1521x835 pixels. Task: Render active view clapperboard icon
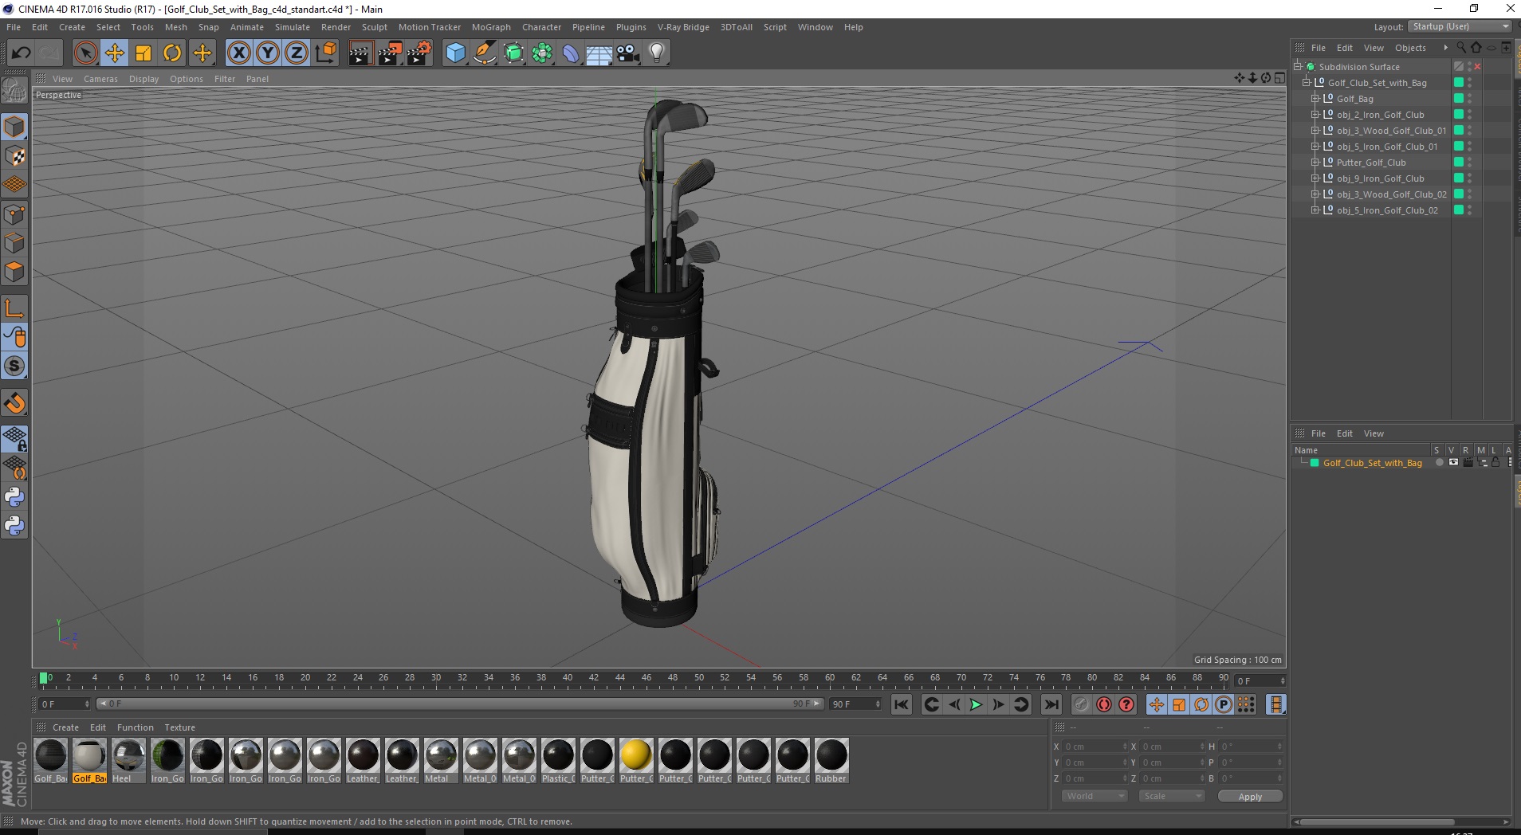coord(360,53)
